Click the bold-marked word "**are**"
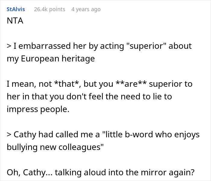The width and height of the screenshot is (211, 181). coord(130,84)
